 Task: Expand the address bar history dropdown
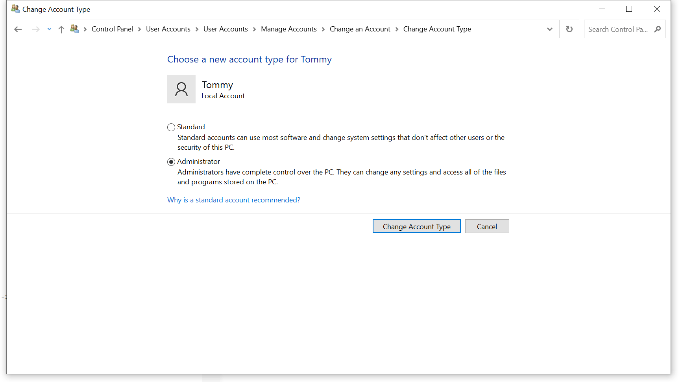(550, 29)
